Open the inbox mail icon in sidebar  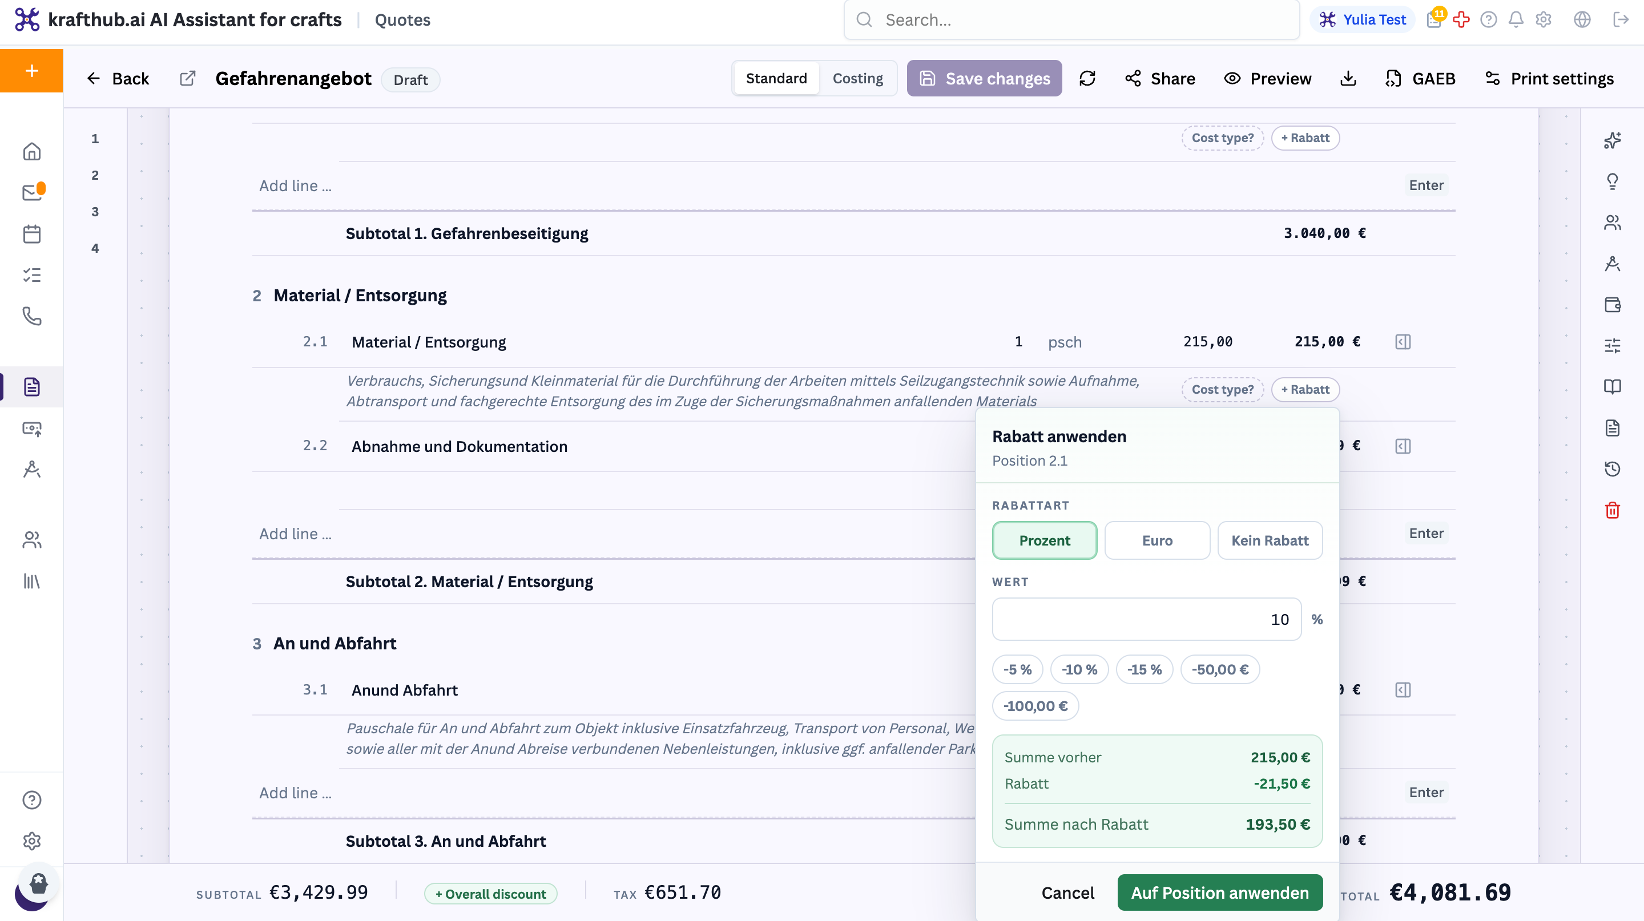pos(31,192)
